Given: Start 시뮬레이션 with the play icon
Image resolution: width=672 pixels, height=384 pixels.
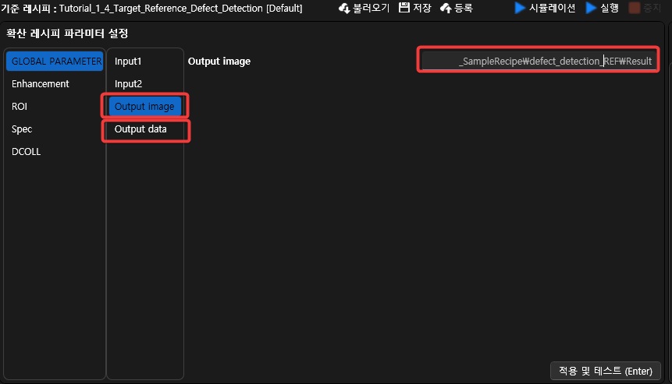Looking at the screenshot, I should tap(520, 9).
